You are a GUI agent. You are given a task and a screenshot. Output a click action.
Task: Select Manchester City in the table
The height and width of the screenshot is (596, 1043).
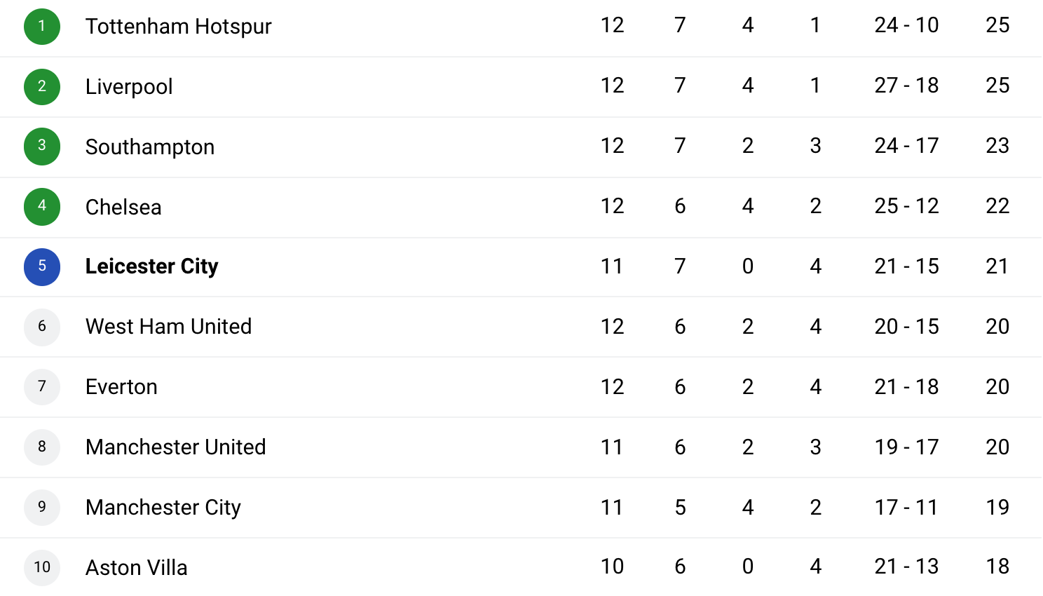[x=163, y=508]
